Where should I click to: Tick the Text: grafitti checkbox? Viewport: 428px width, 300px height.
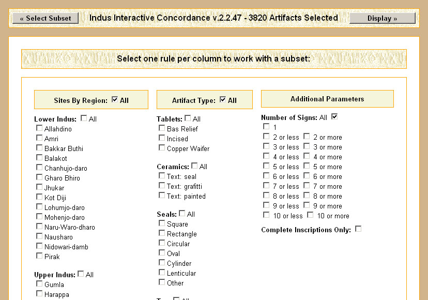162,185
